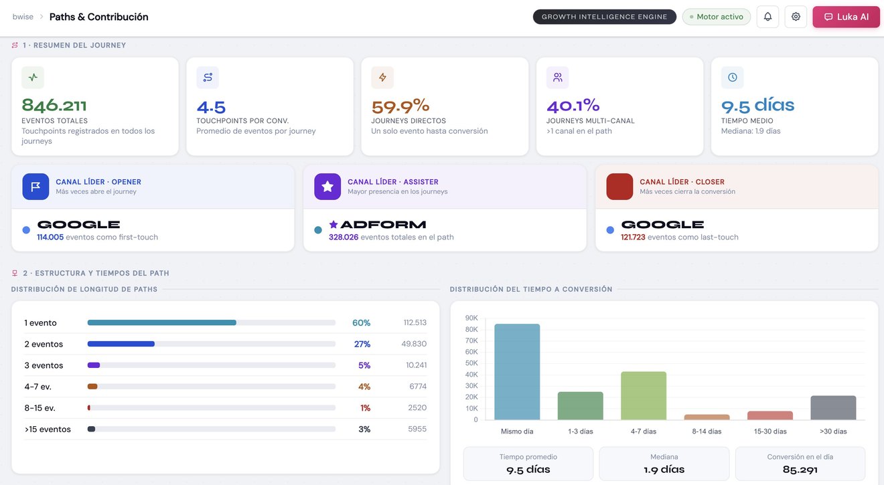This screenshot has height=485, width=884.
Task: Click the Growth Intelligence Engine badge
Action: (605, 17)
